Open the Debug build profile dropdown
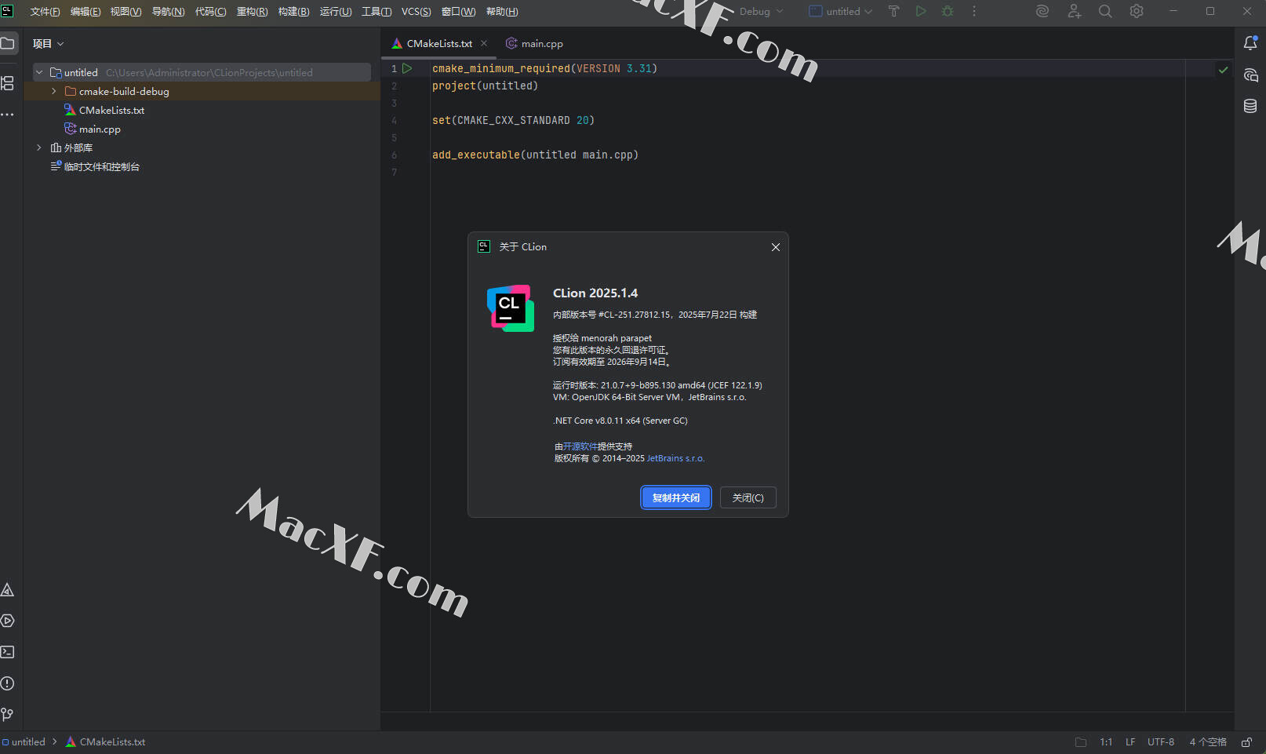Viewport: 1266px width, 754px height. click(761, 11)
